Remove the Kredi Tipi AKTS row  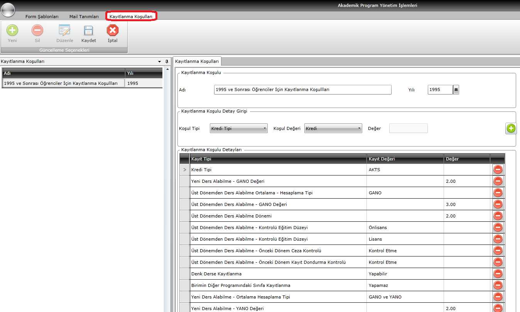point(498,170)
